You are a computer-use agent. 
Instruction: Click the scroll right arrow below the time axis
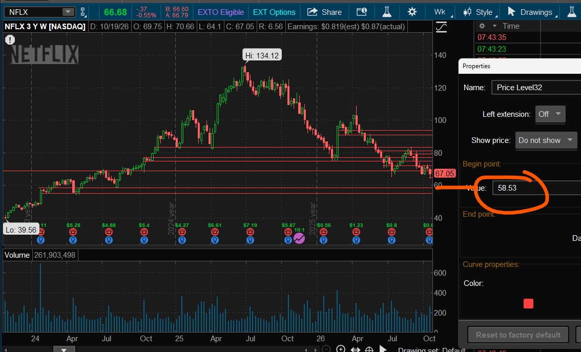(x=316, y=349)
